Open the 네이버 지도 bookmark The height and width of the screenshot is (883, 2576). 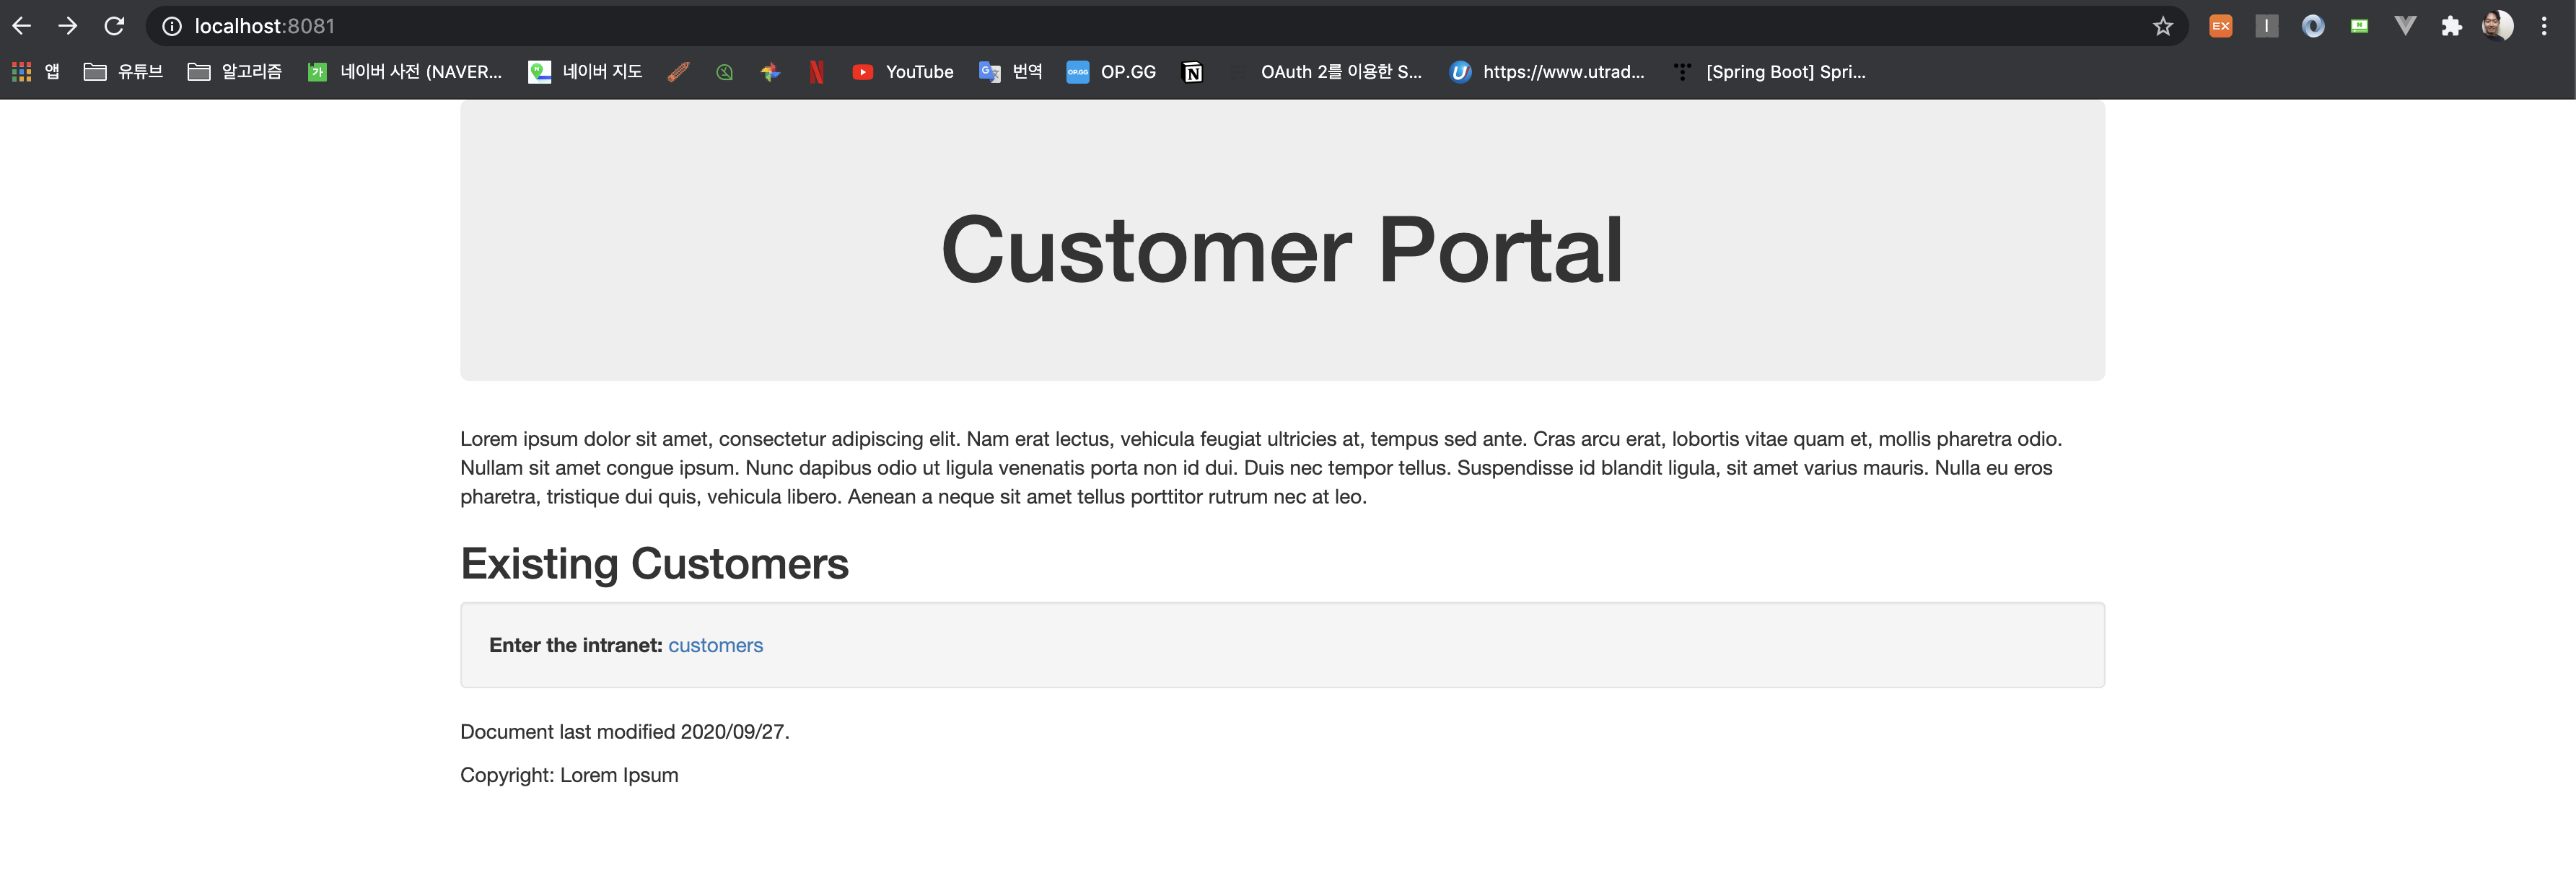586,72
